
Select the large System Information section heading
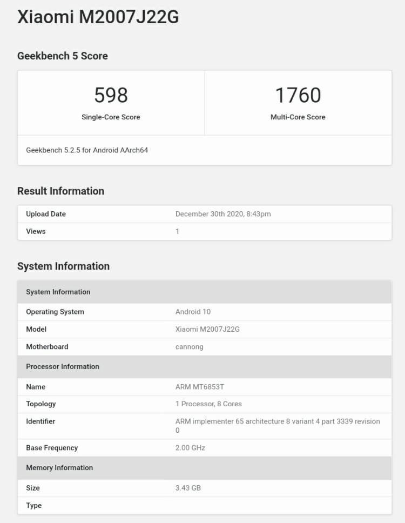point(63,266)
